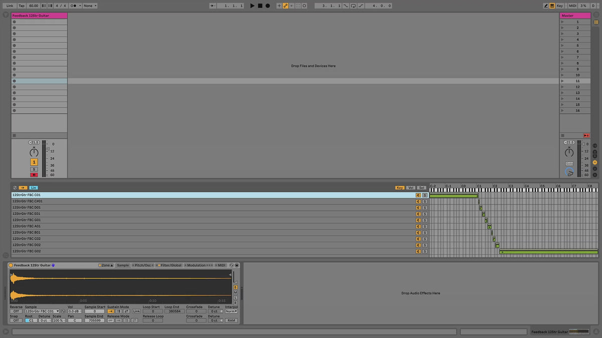Screen dimensions: 602x338
Task: Switch to the Filter/Global tab
Action: click(169, 265)
